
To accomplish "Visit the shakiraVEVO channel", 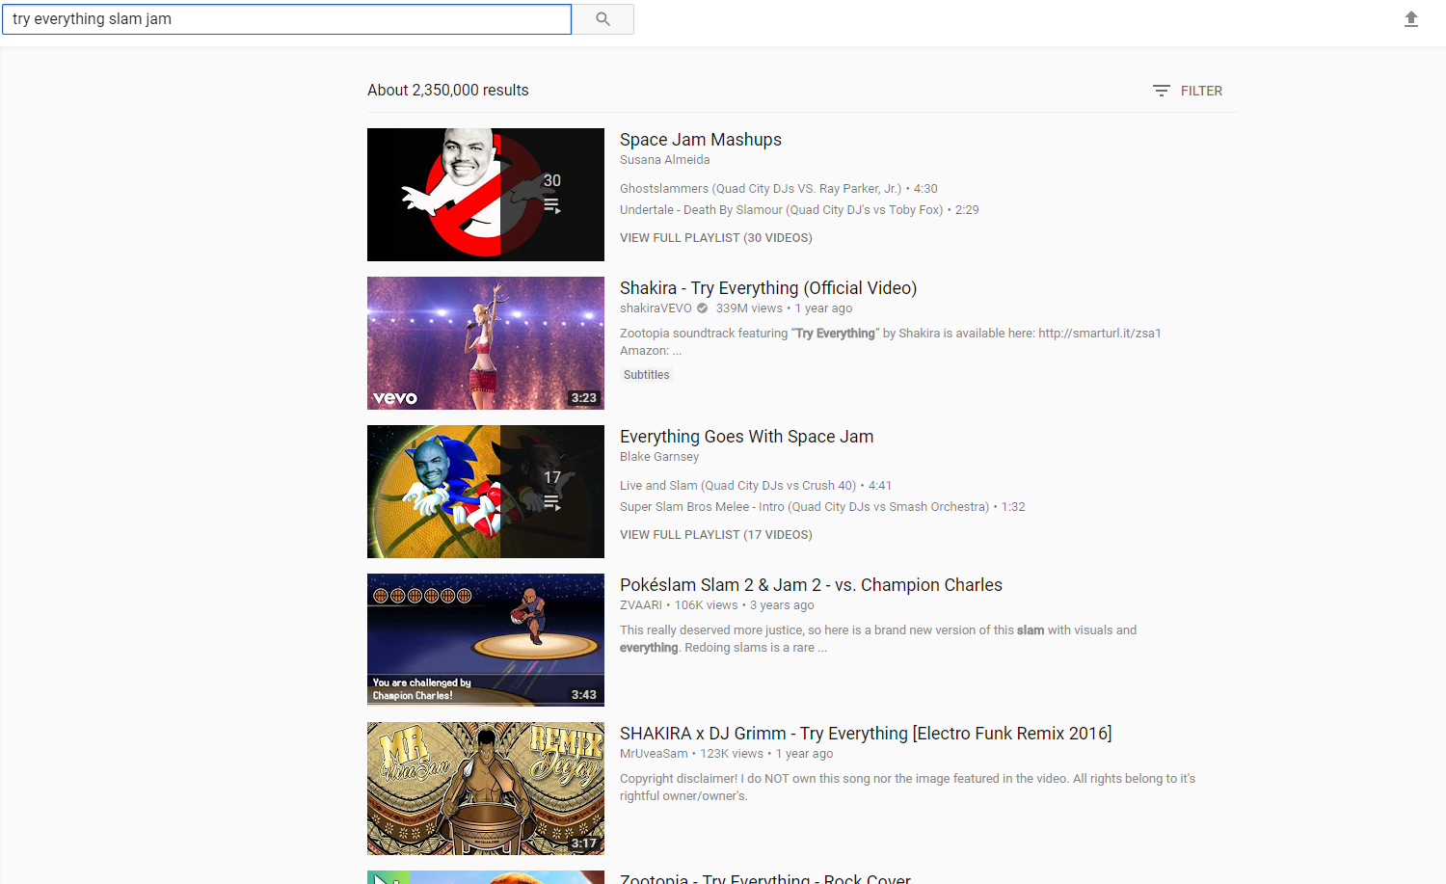I will point(656,308).
